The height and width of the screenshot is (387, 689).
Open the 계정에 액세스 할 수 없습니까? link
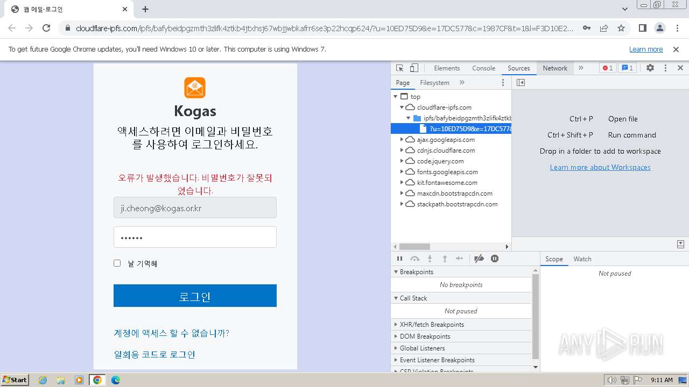172,333
